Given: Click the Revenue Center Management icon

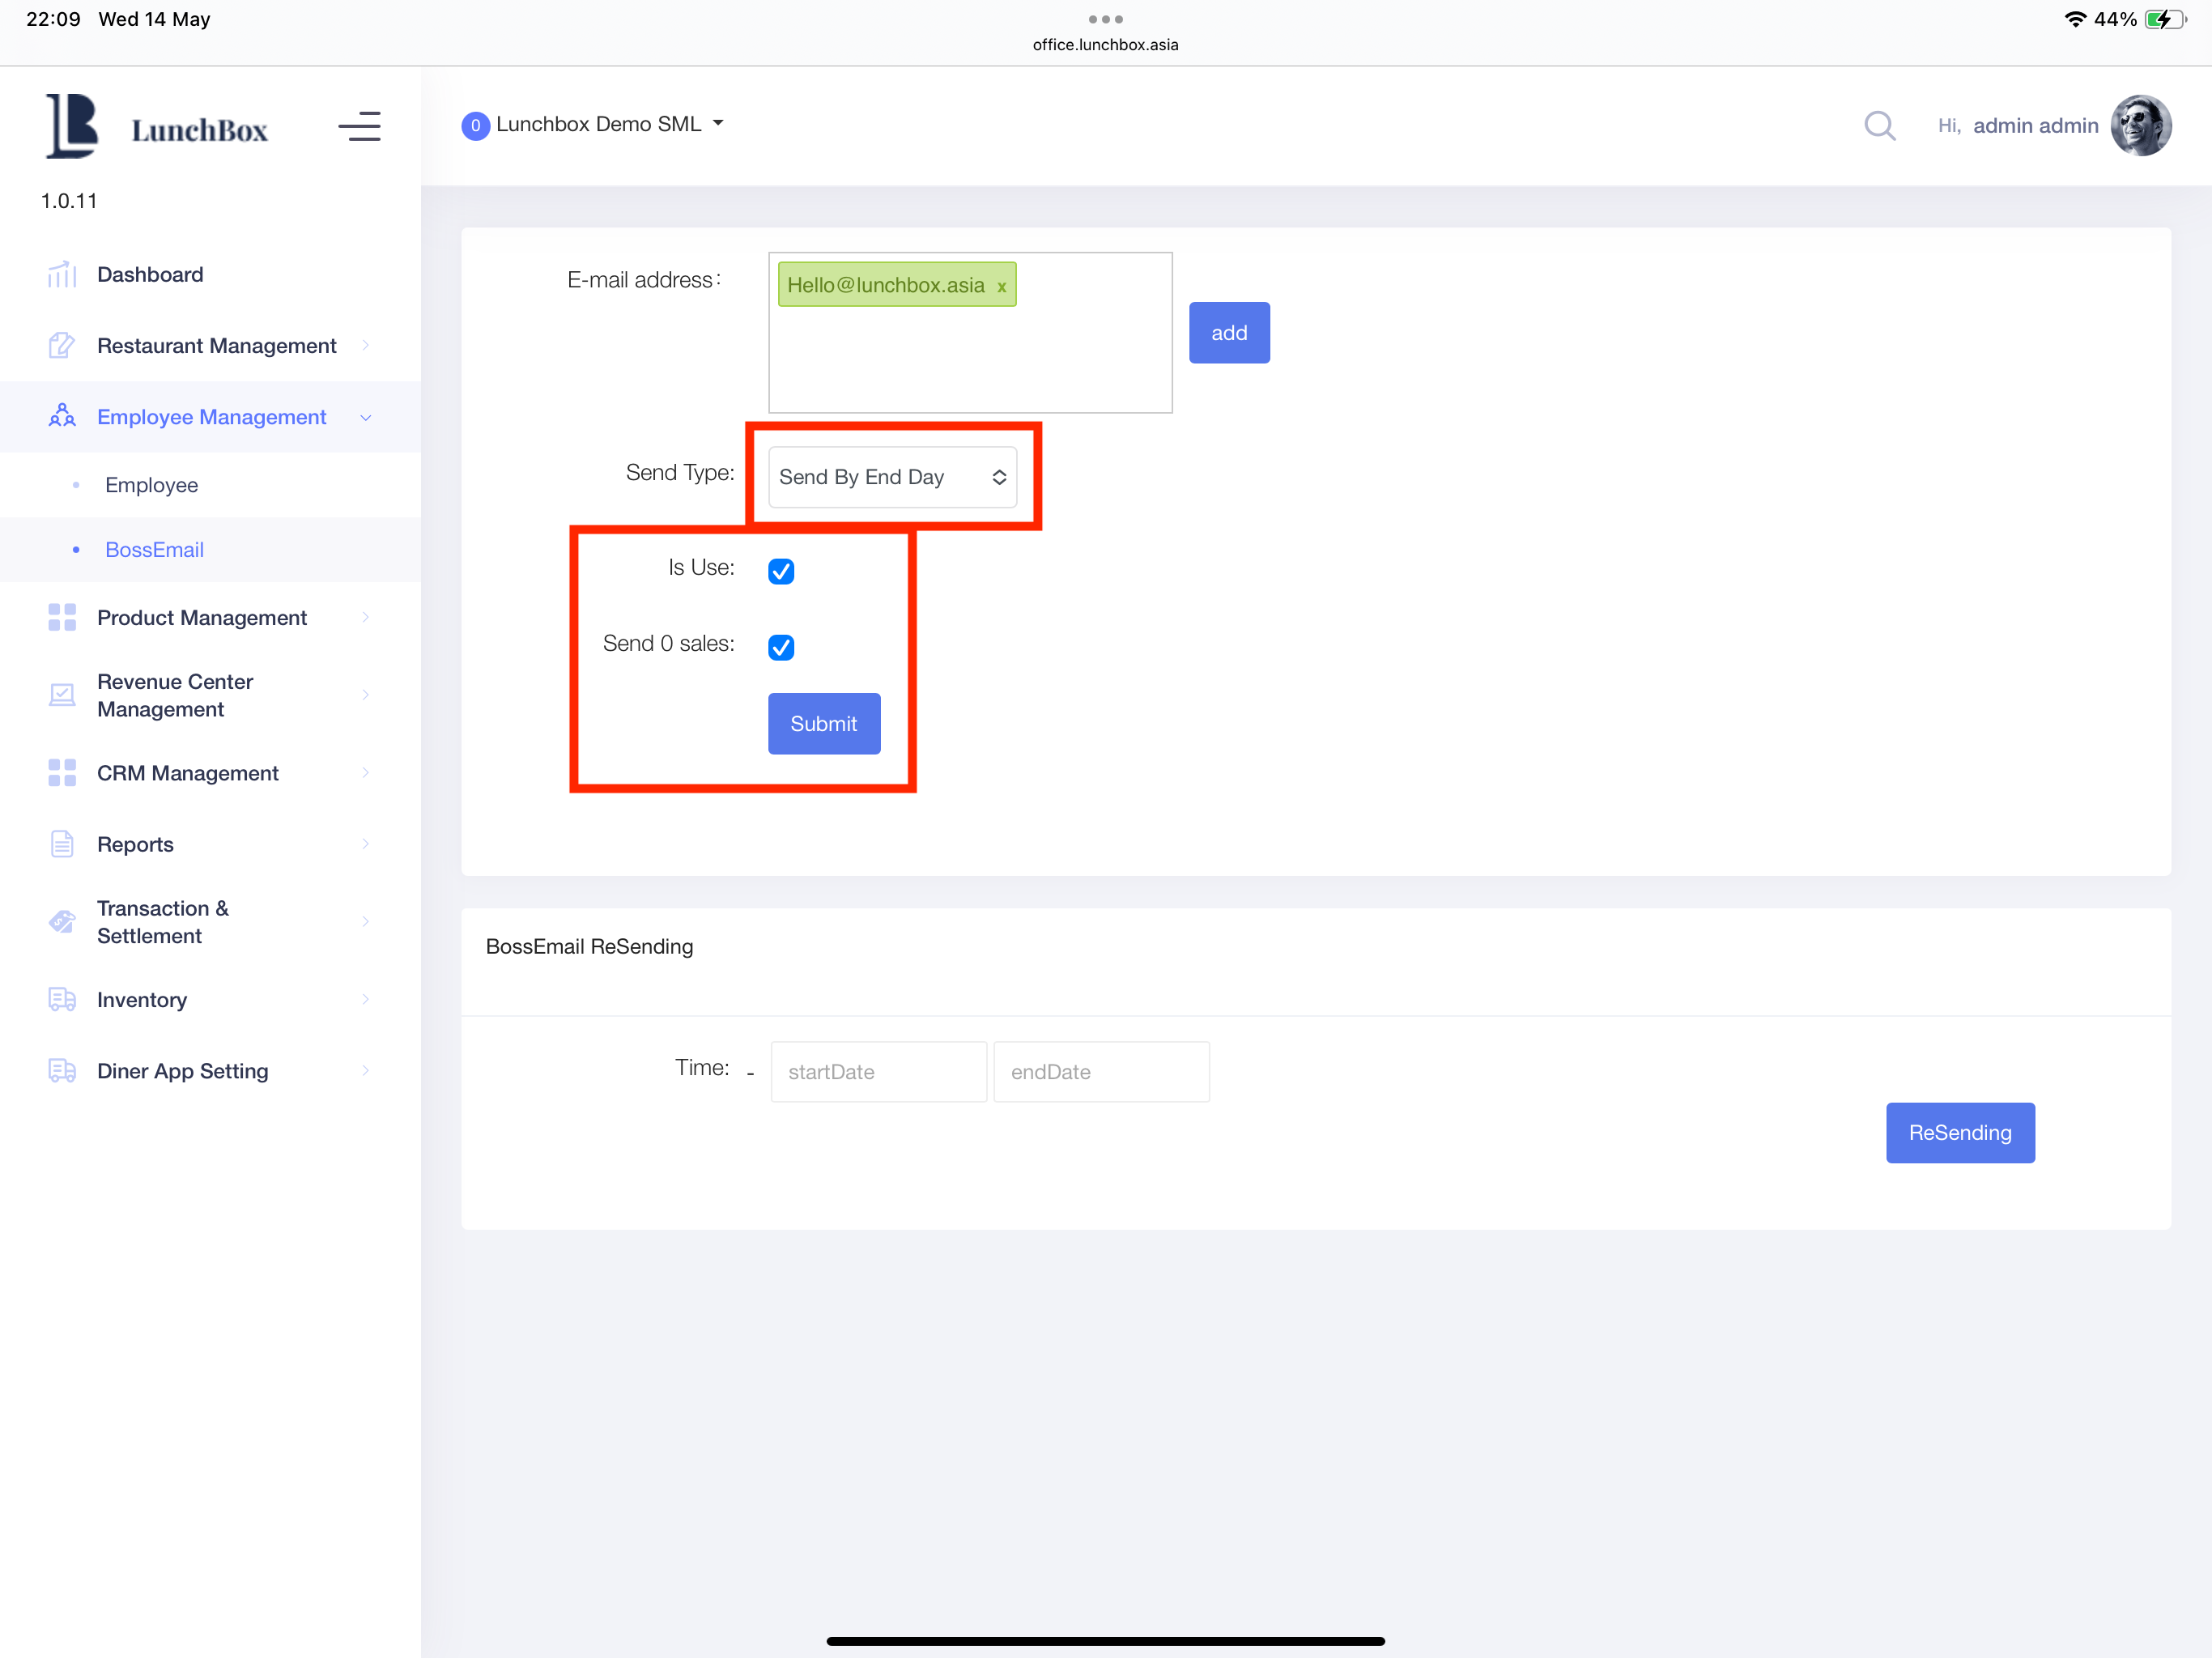Looking at the screenshot, I should [x=62, y=695].
